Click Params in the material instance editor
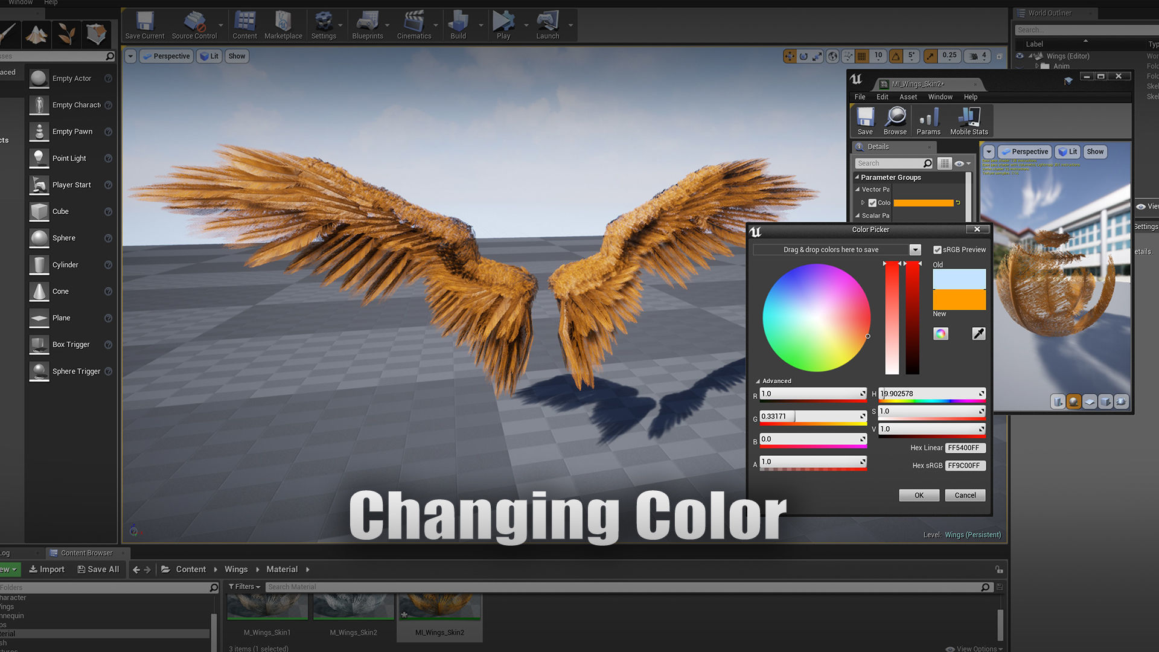Viewport: 1159px width, 652px height. coord(928,121)
